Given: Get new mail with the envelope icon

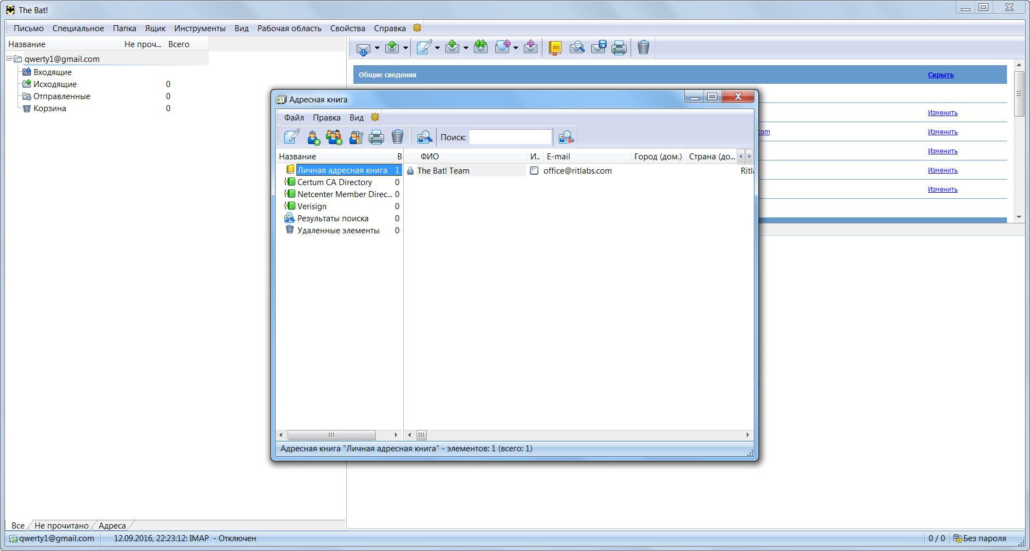Looking at the screenshot, I should tap(363, 48).
